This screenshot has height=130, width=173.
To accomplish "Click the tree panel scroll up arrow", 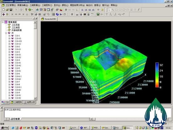I will (x=35, y=22).
